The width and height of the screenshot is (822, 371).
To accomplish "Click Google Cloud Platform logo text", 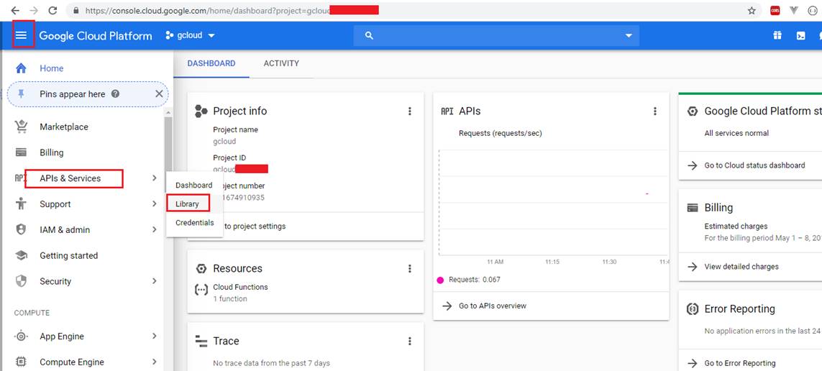I will [x=96, y=36].
